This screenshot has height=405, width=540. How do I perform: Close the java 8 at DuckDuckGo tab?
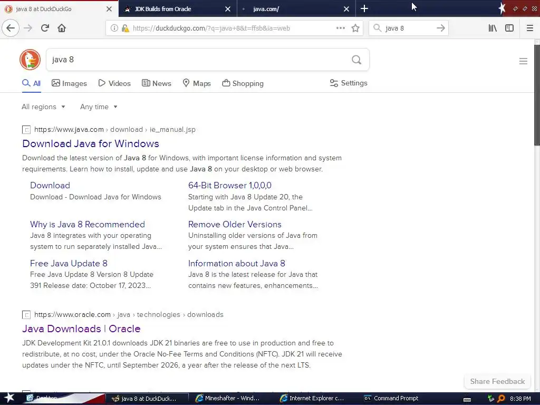point(109,9)
